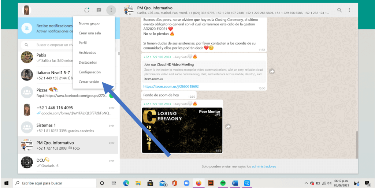Open the Closing Ceremony image
The image size is (375, 188).
point(182,130)
